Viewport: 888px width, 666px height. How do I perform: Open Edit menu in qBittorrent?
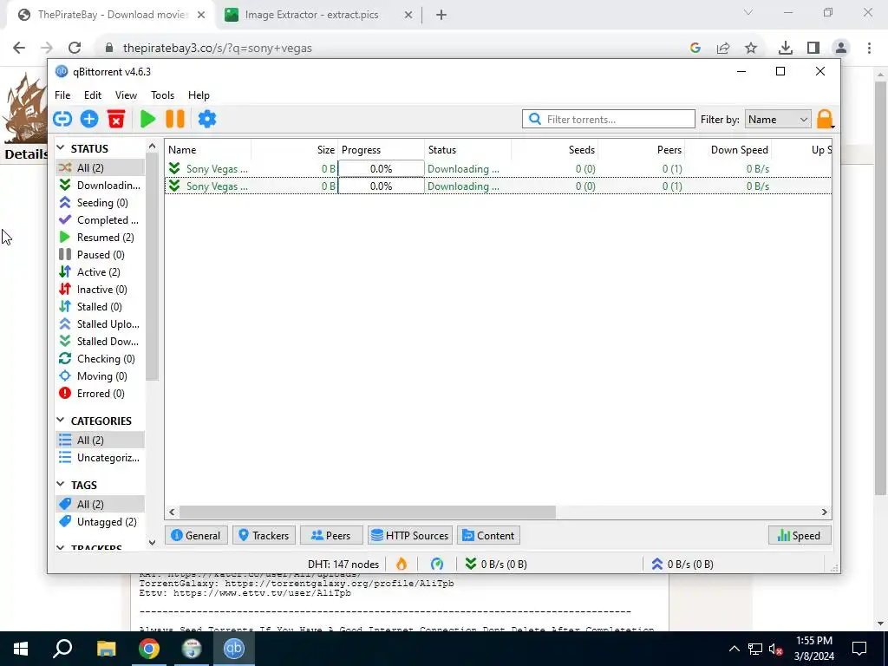[92, 95]
